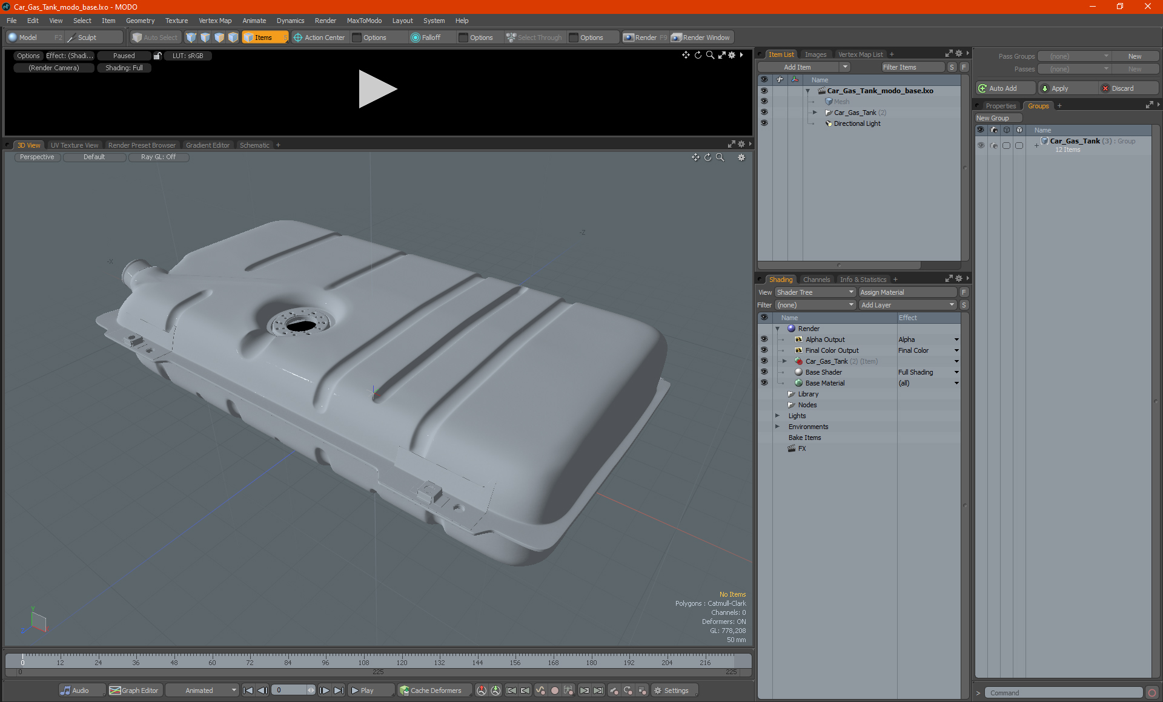Toggle visibility of Base Shader layer
The height and width of the screenshot is (702, 1163).
[764, 372]
